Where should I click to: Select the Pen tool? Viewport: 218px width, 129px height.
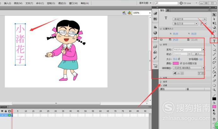tap(214, 36)
